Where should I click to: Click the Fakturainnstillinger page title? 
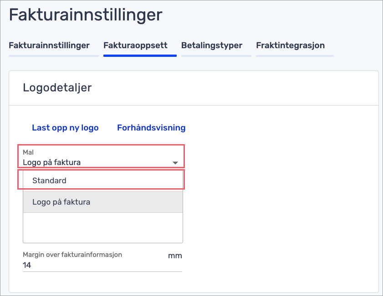pyautogui.click(x=86, y=15)
